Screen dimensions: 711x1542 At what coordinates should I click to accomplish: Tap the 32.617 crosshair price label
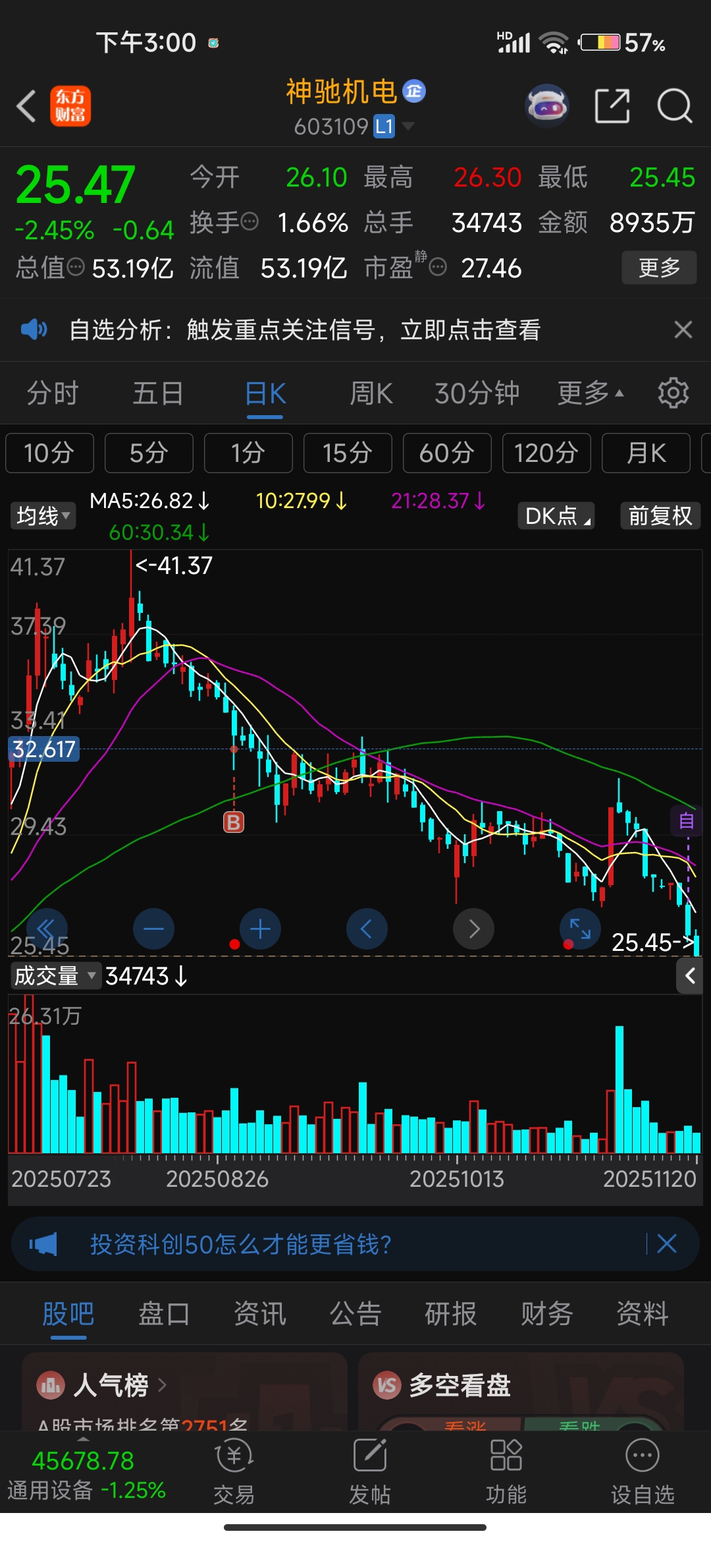[43, 749]
